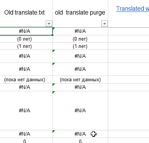Open the Old translate.txt filter dropdown
The height and width of the screenshot is (143, 149).
(x=49, y=24)
